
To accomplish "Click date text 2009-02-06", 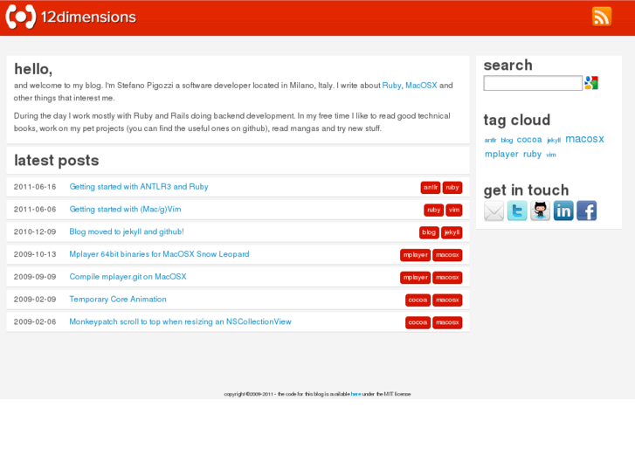I will (x=35, y=321).
